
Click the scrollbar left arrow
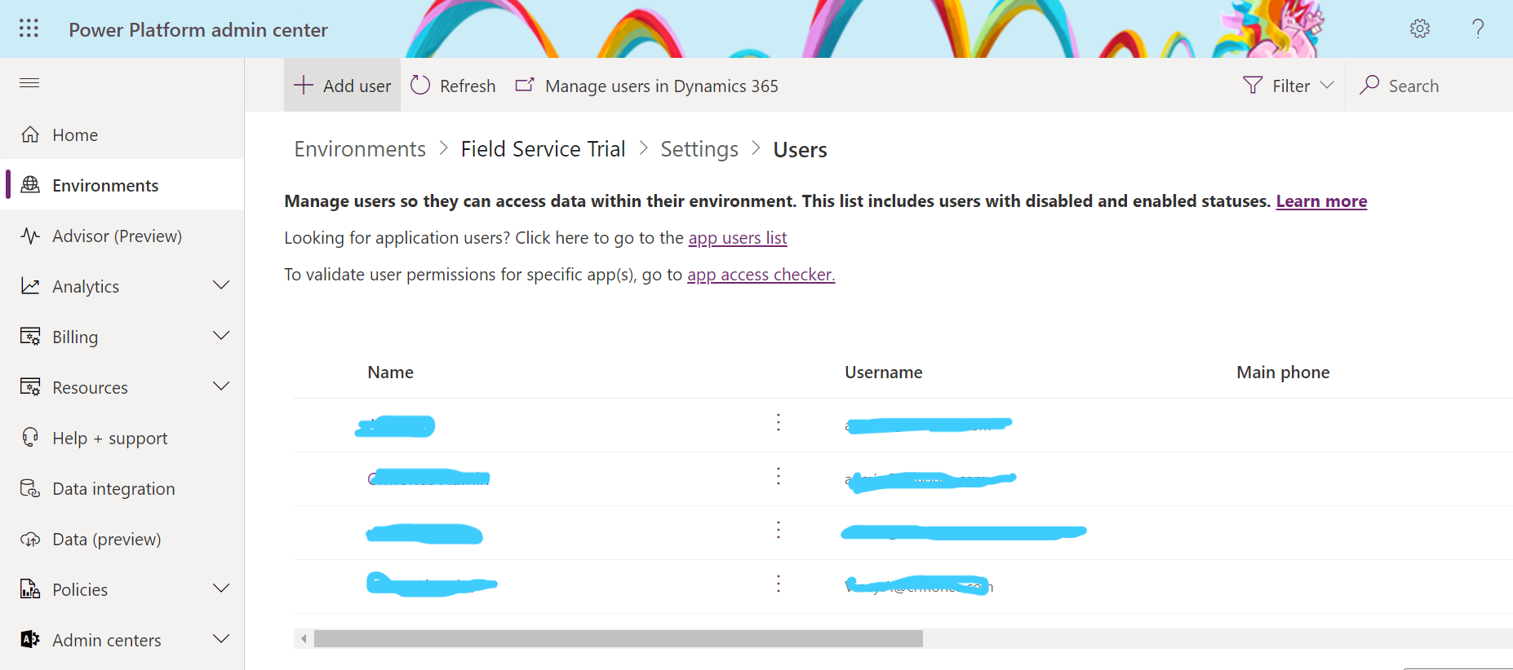tap(304, 638)
